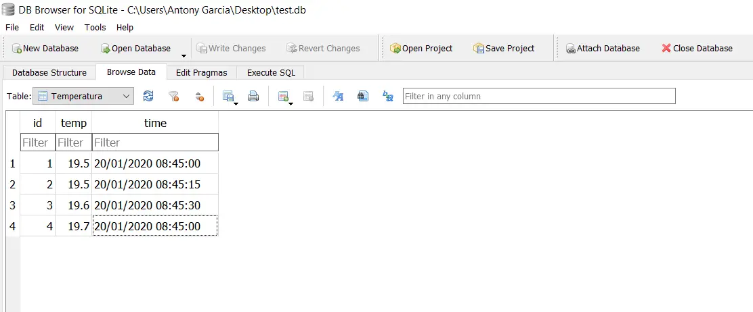The image size is (753, 312).
Task: Select time cell in row 4
Action: tap(155, 226)
